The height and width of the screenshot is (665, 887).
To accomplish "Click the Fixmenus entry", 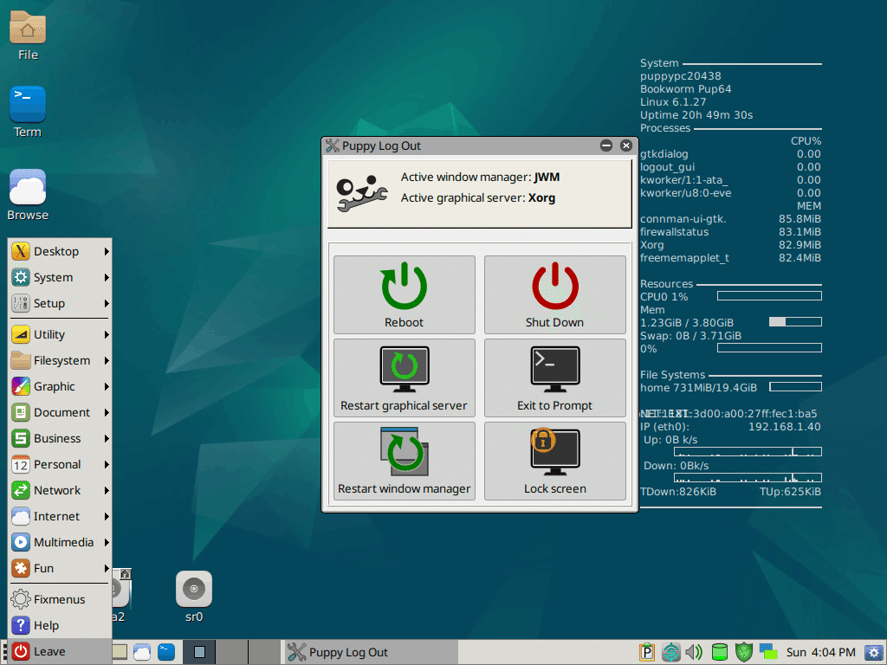I will (60, 599).
